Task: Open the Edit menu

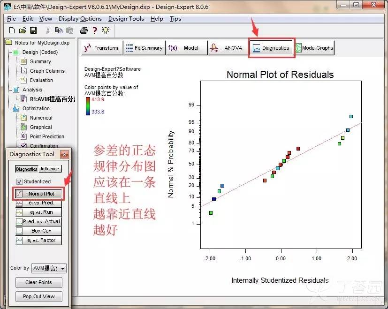Action: click(x=28, y=19)
